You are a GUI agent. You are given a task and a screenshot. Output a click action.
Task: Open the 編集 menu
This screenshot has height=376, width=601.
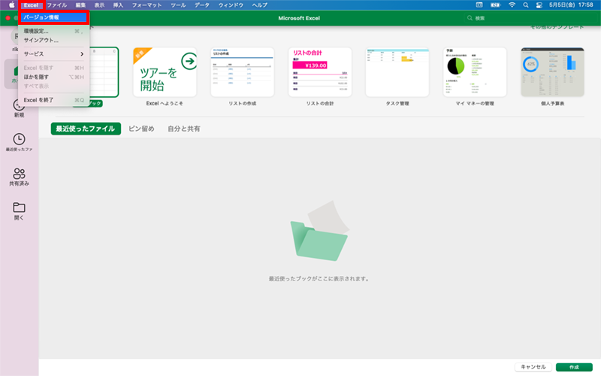coord(81,5)
